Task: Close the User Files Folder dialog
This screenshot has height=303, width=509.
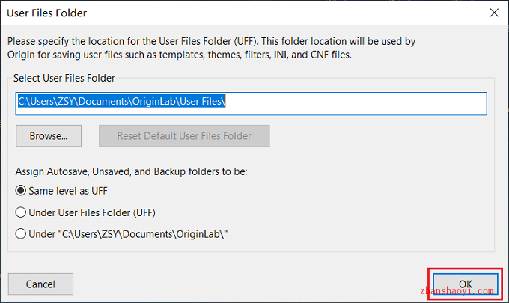Action: tap(494, 13)
